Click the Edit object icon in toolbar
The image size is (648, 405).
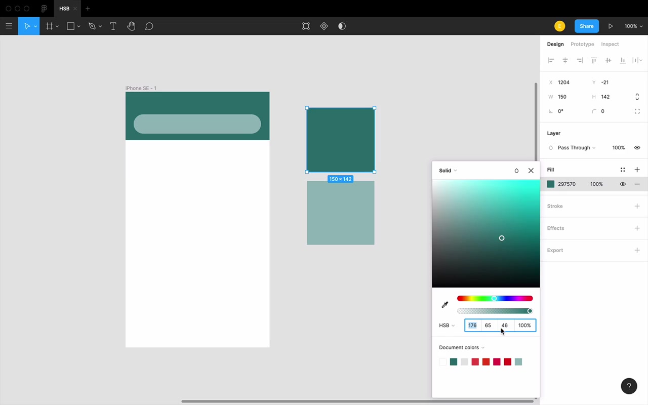pos(306,26)
